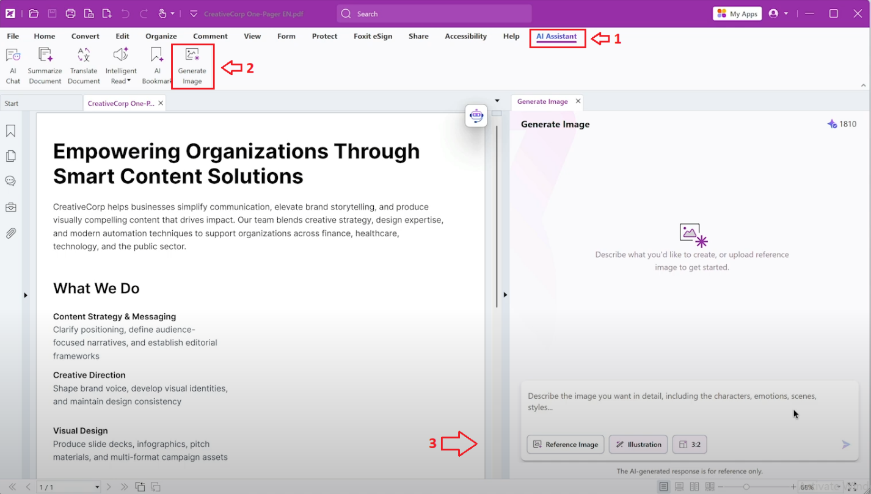This screenshot has height=494, width=871.
Task: Click the Generate Image ribbon icon
Action: [x=192, y=66]
